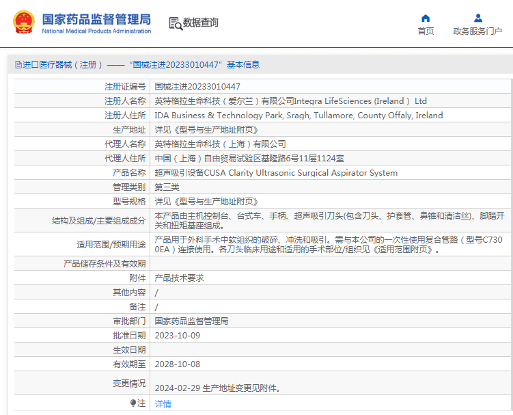This screenshot has width=513, height=415.
Task: Click the 结构及组成/主要组成成分 label
Action: [x=99, y=220]
